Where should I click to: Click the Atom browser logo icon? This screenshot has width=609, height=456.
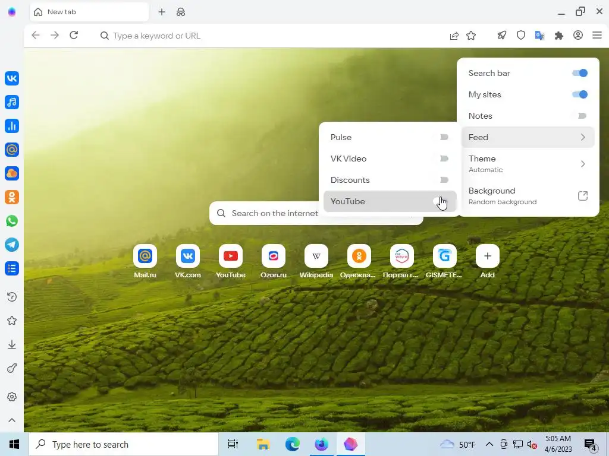[12, 12]
